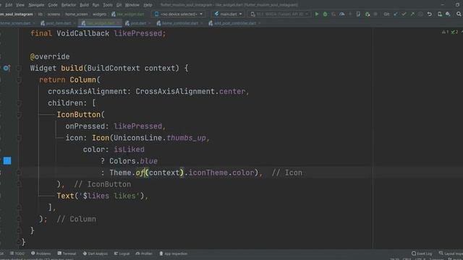Switch to the add_post_controller.dart editor tab
Viewport: 463px width, 260px height.
[234, 23]
